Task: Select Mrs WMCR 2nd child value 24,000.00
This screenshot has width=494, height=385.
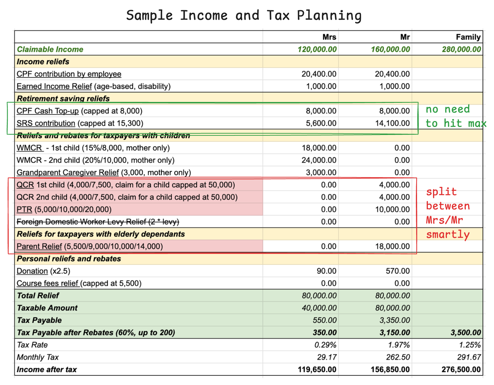Action: pyautogui.click(x=319, y=160)
